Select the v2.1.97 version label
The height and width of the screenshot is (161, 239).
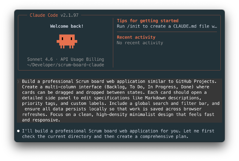[70, 15]
